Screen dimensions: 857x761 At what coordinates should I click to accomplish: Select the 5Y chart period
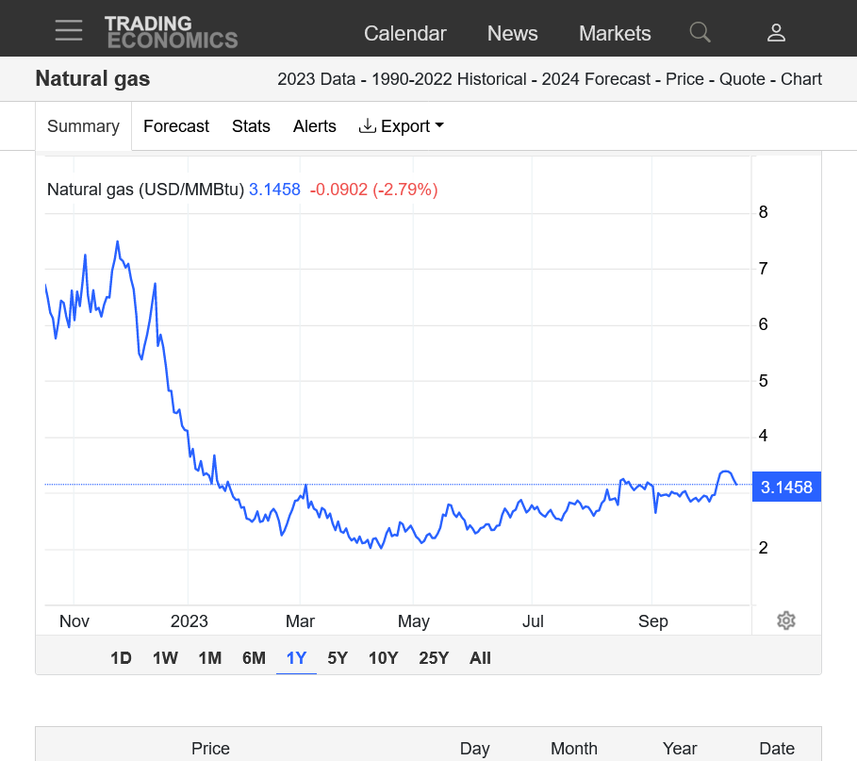point(338,658)
